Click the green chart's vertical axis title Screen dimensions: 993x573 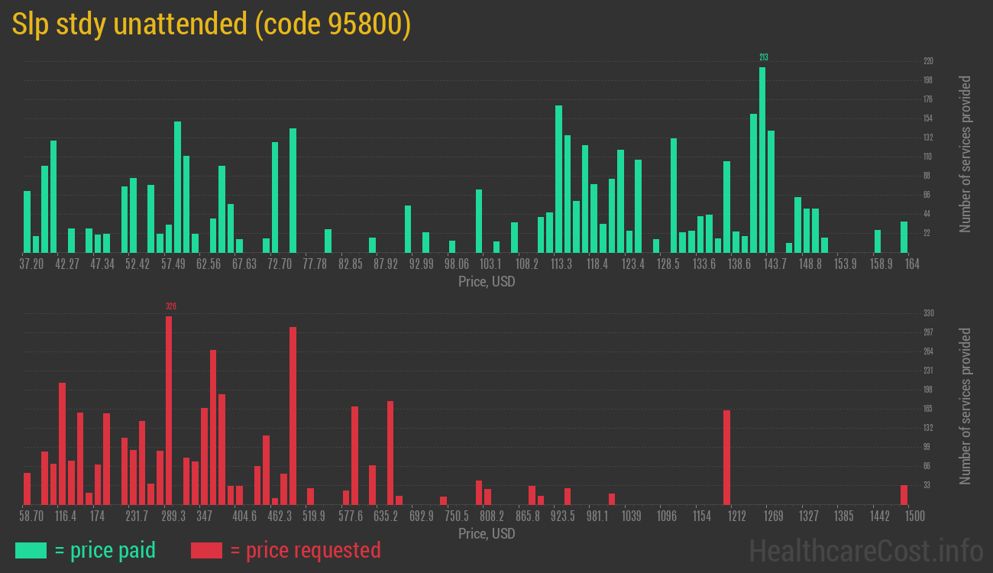coord(966,154)
